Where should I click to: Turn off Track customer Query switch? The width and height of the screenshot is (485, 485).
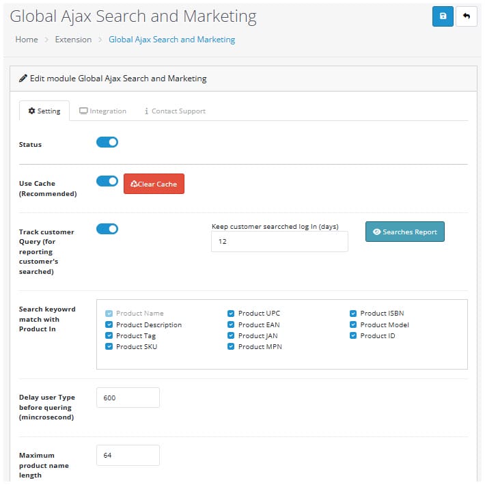click(107, 229)
